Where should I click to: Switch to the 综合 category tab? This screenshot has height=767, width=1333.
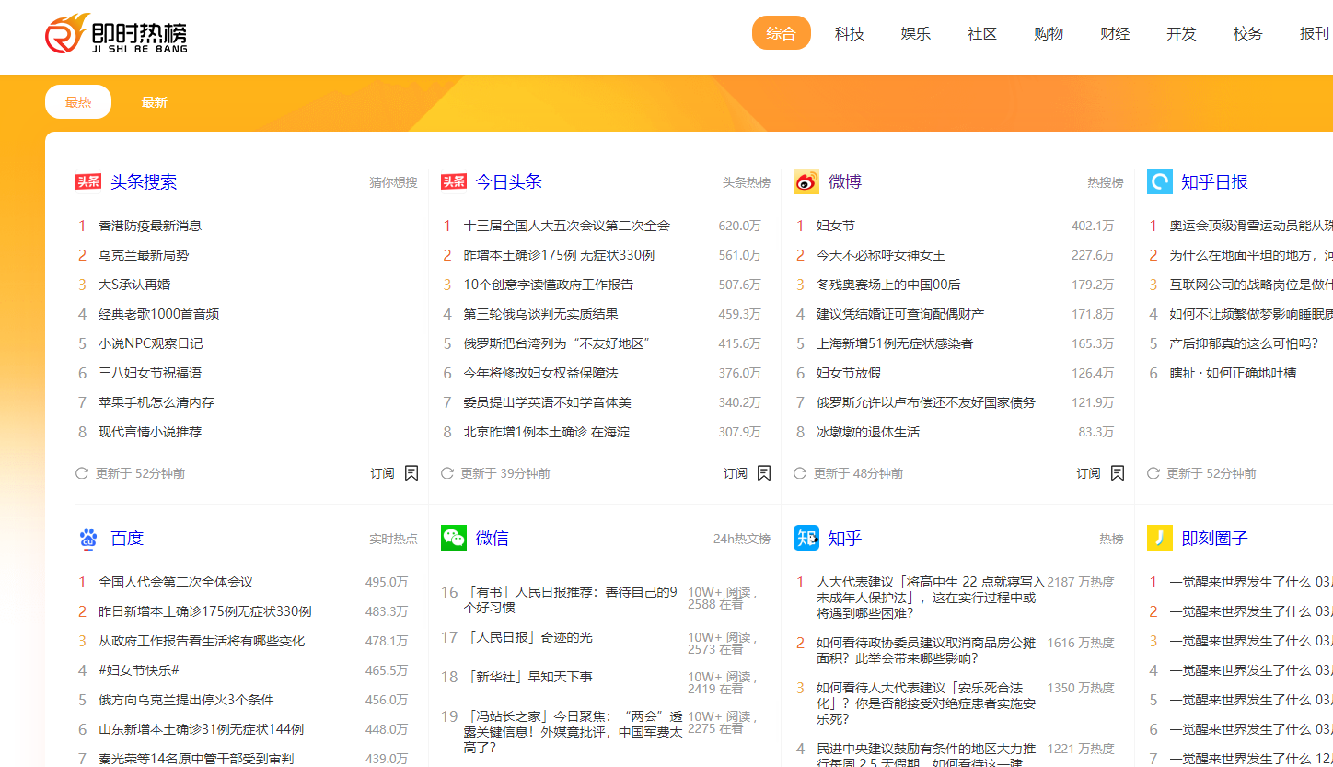[782, 33]
